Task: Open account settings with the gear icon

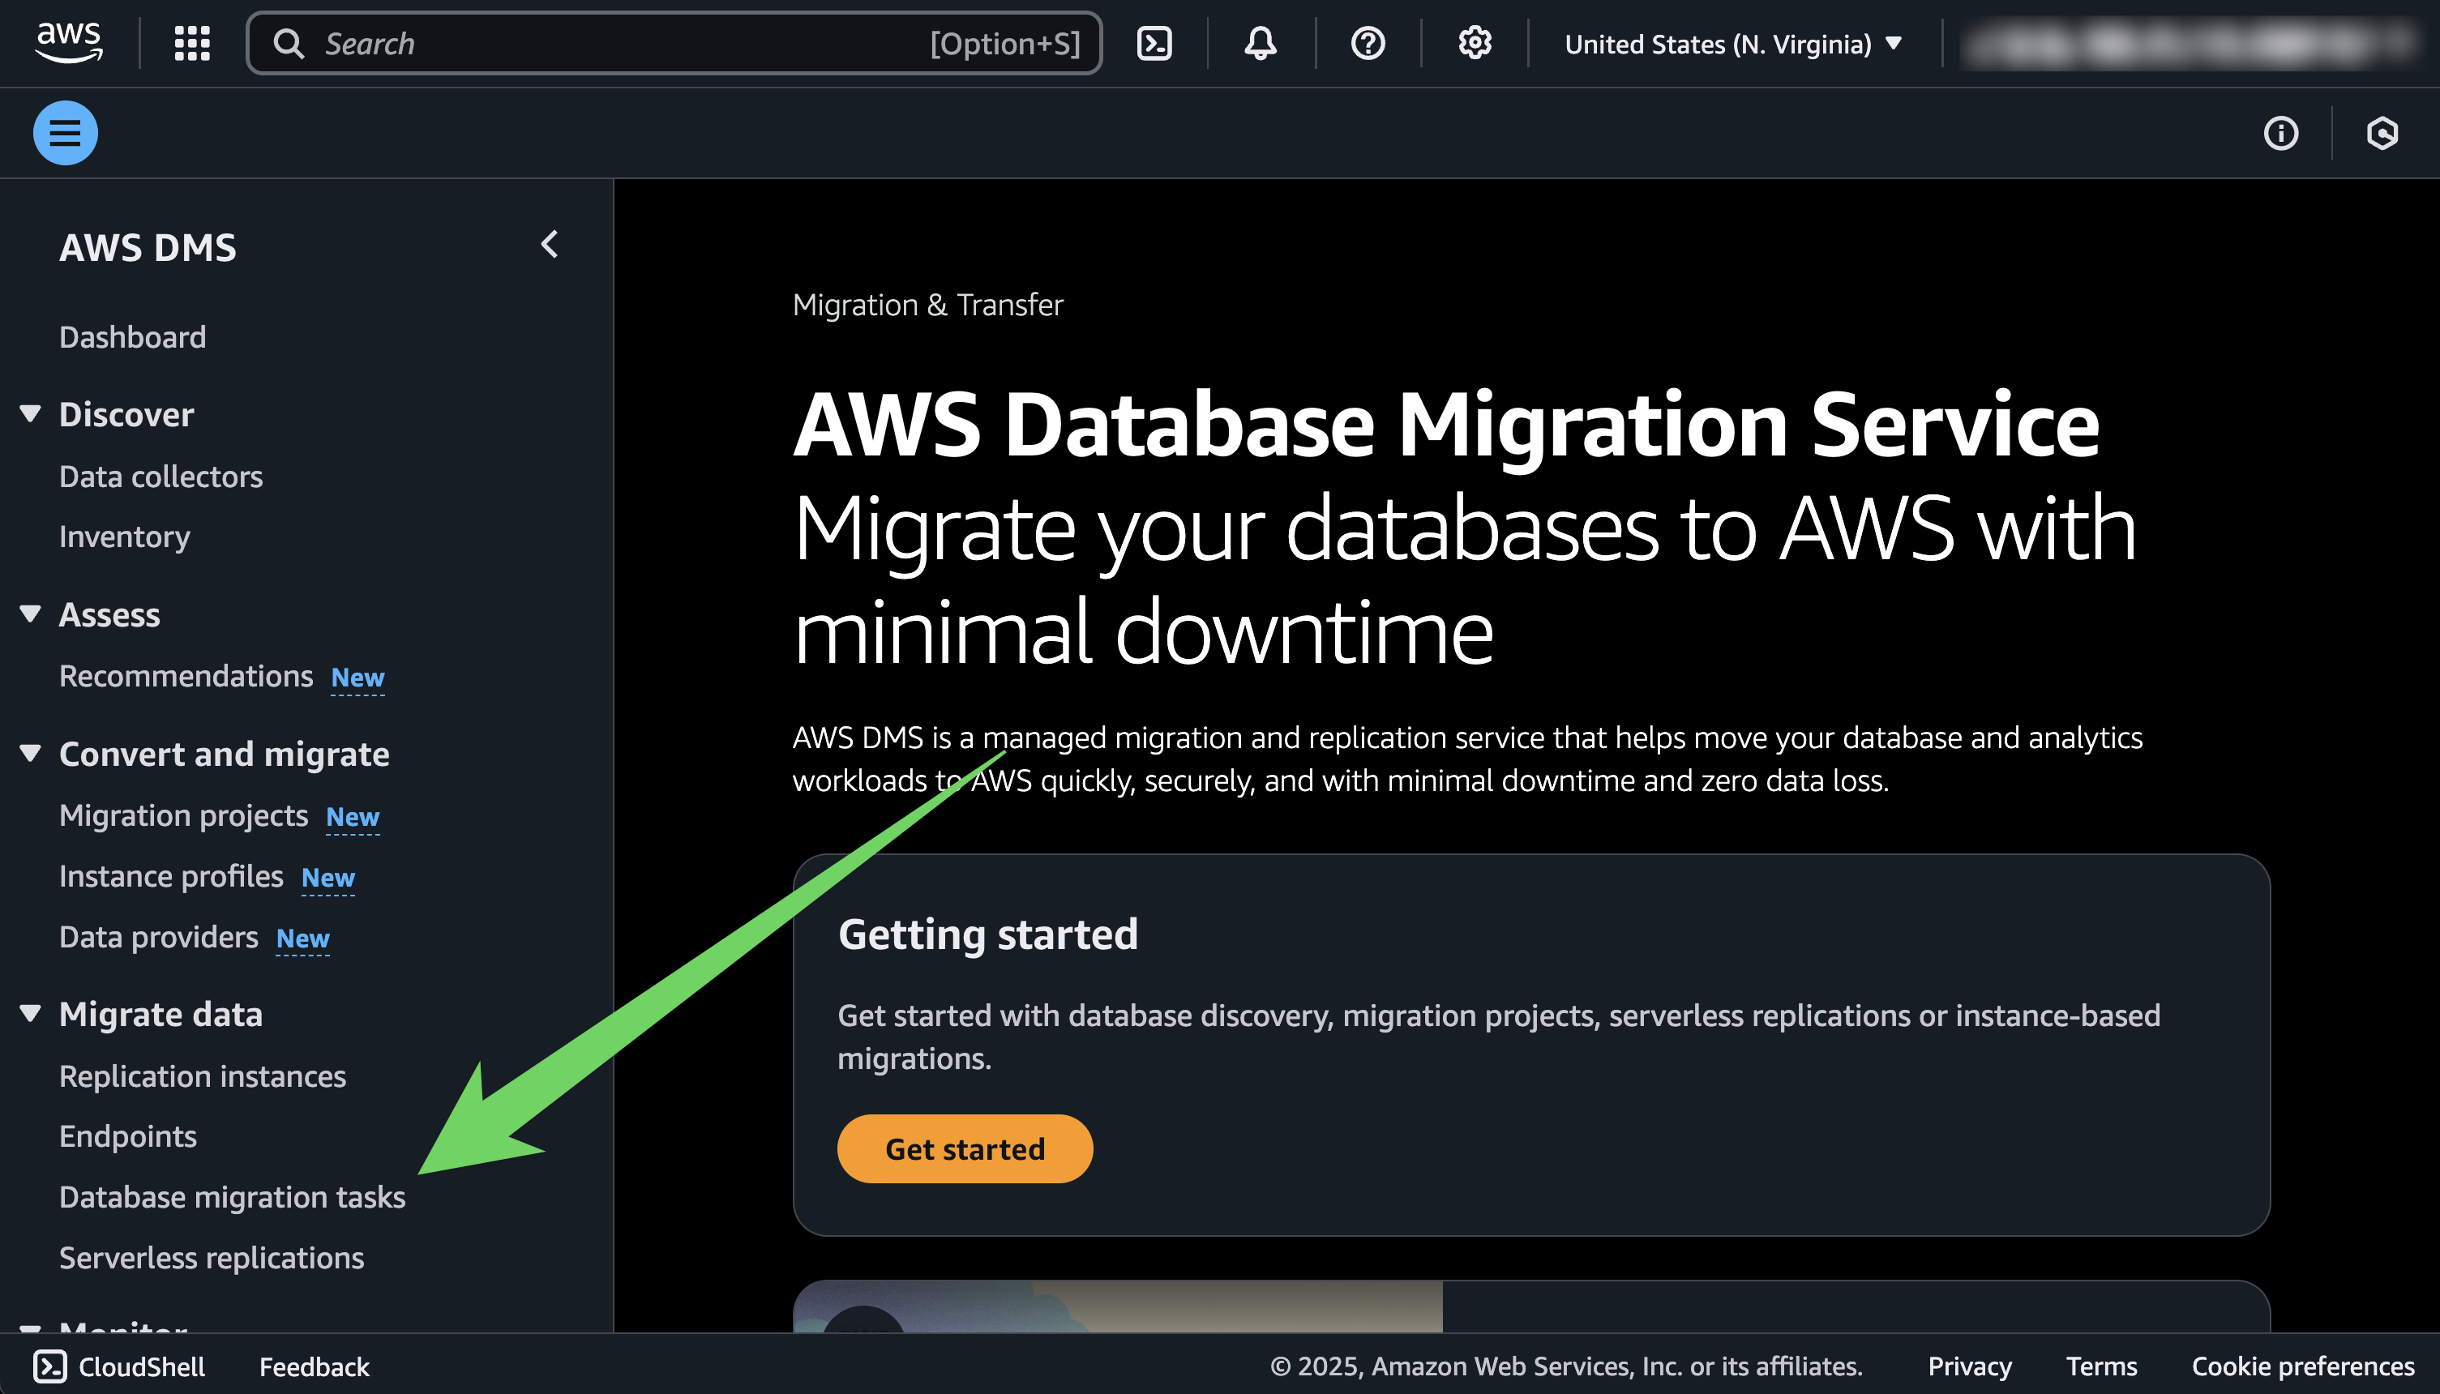Action: click(x=1475, y=42)
